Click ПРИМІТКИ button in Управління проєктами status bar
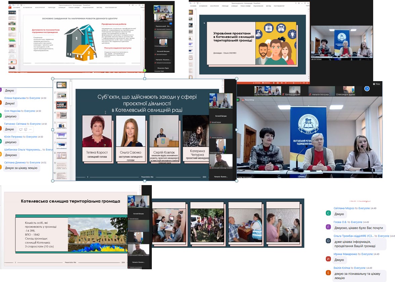 [x=266, y=83]
